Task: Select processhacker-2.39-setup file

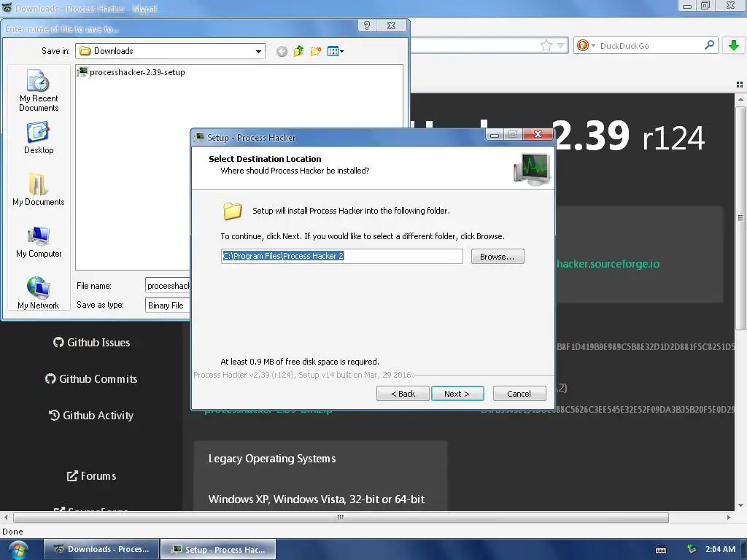Action: pyautogui.click(x=132, y=72)
